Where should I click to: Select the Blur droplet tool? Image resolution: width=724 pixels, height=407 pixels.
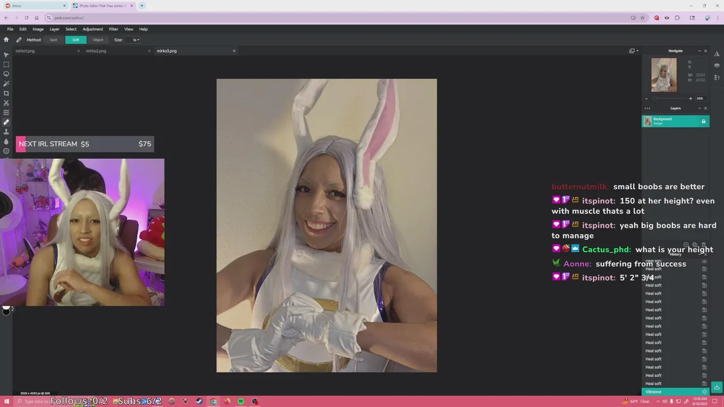click(x=6, y=141)
